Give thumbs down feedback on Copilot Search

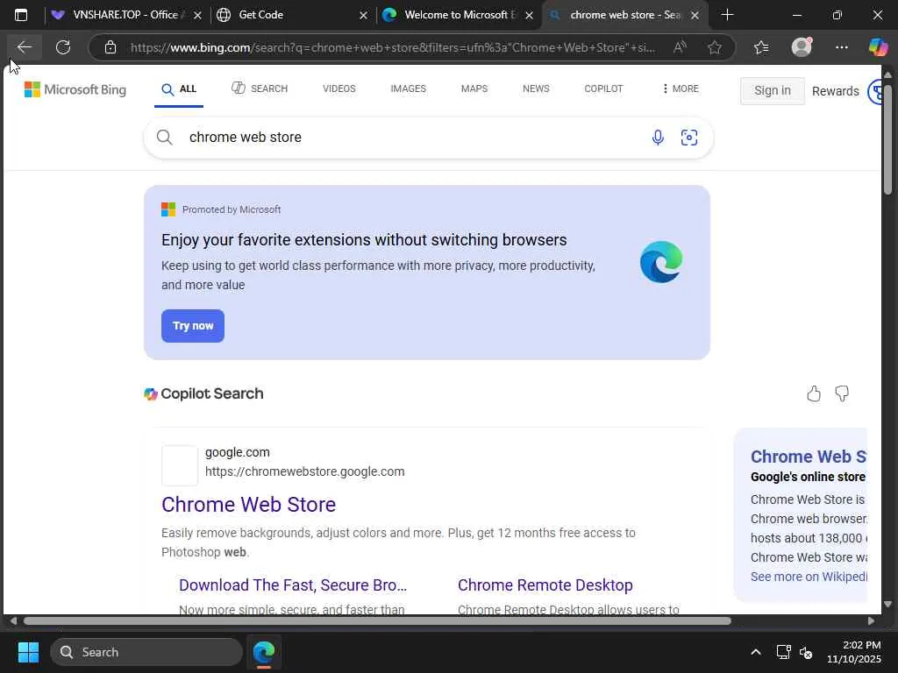[x=841, y=393]
